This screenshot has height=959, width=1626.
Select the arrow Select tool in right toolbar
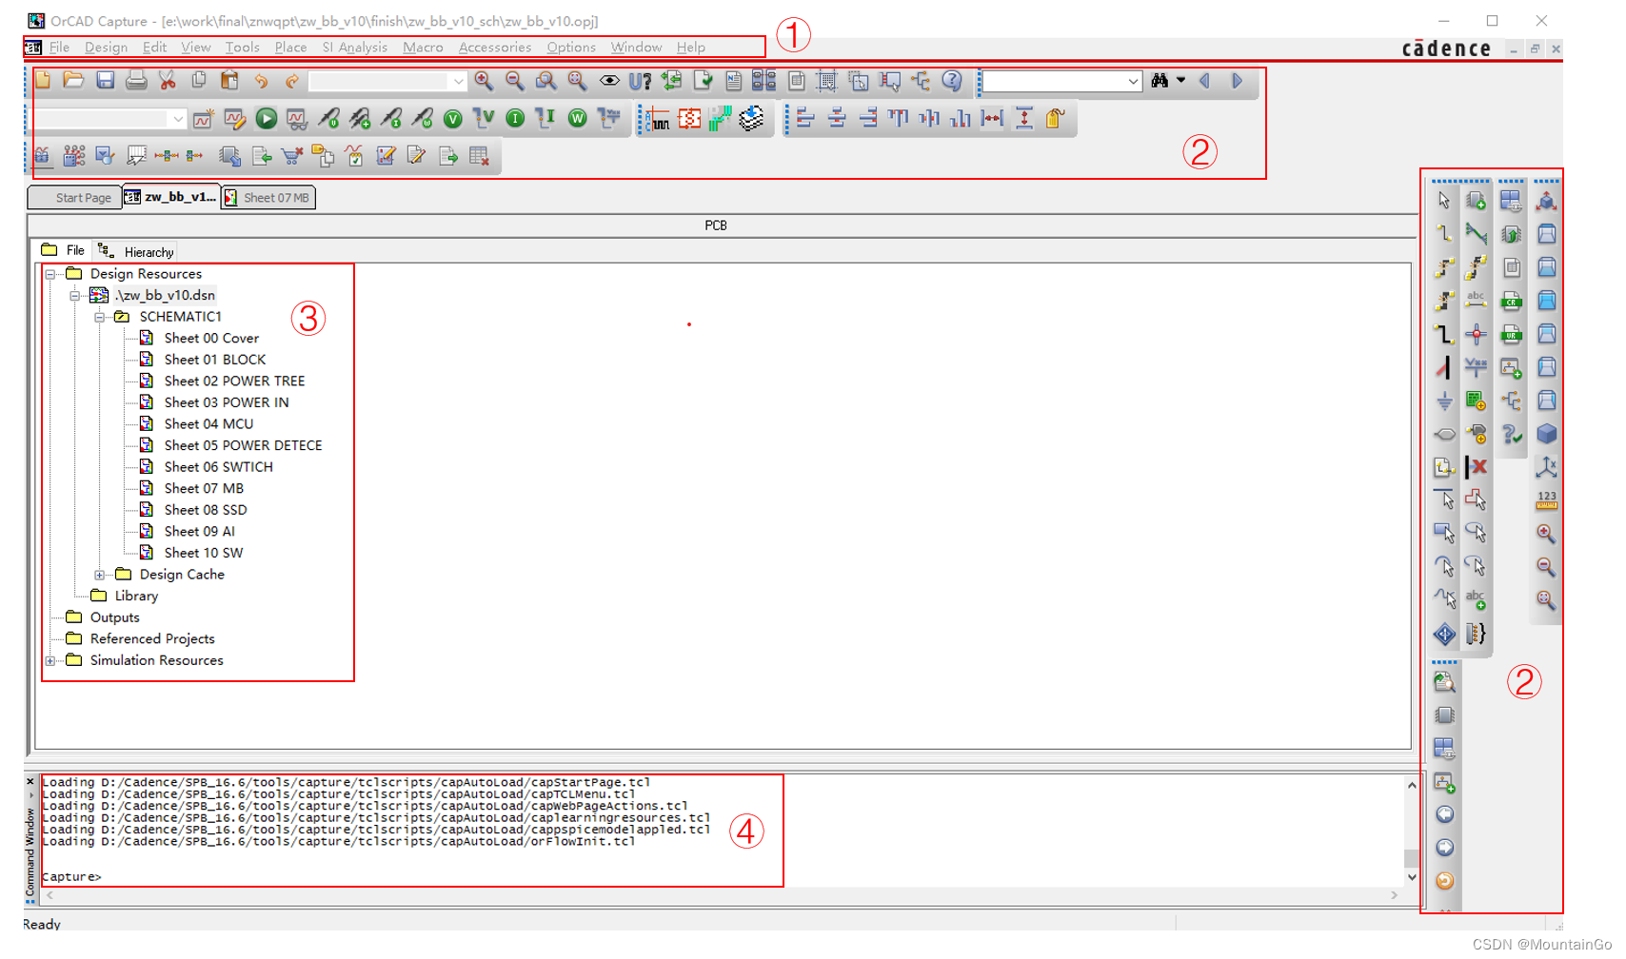click(1444, 201)
